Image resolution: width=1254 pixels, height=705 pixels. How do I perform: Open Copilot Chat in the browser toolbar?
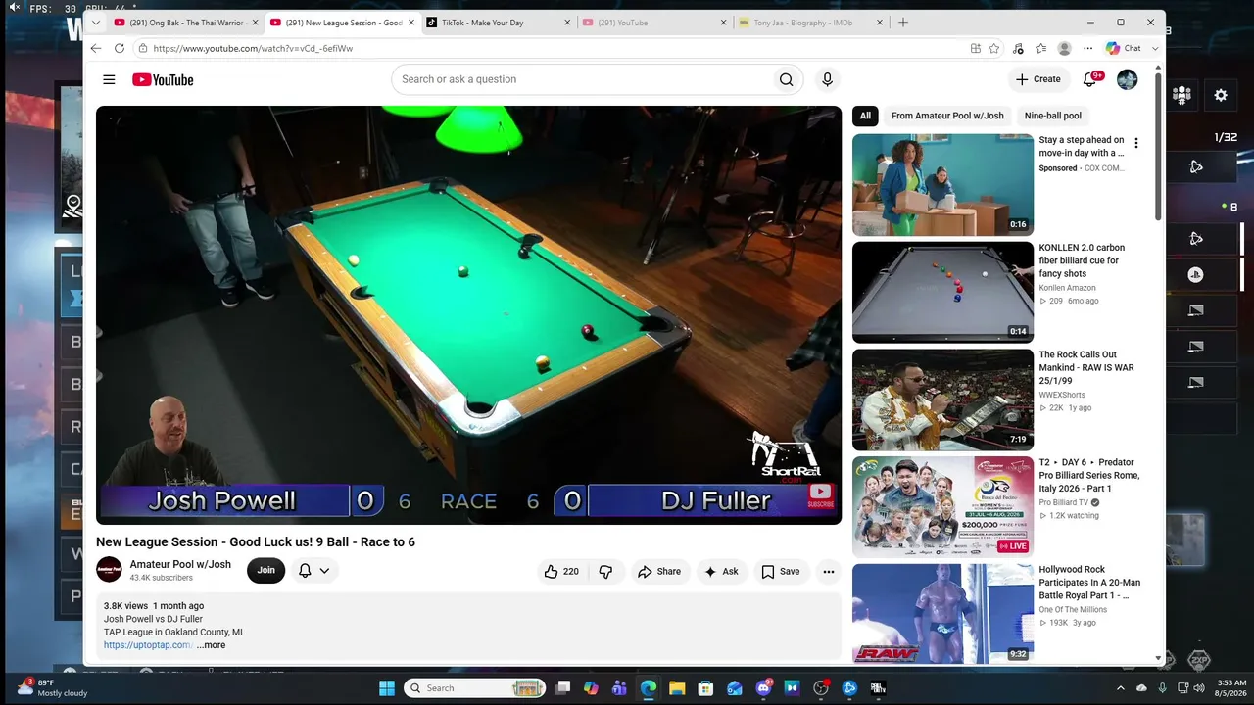1124,48
